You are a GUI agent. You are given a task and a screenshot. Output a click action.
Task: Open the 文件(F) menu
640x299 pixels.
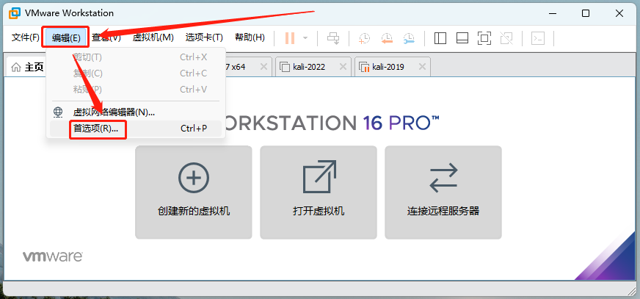pos(25,37)
